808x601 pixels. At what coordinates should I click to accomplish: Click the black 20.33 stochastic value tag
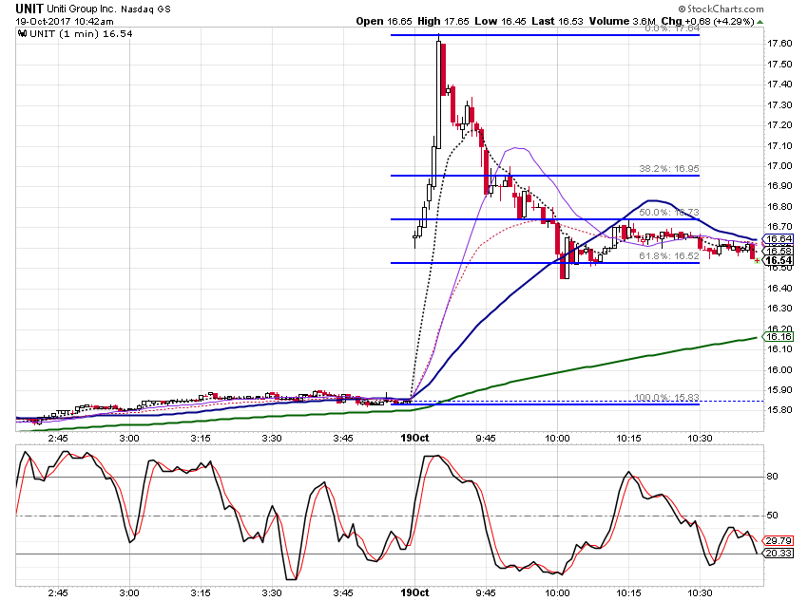click(x=779, y=554)
